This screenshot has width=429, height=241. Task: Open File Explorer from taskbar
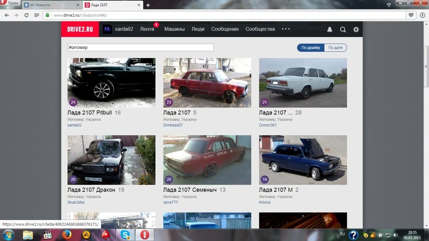click(x=28, y=235)
